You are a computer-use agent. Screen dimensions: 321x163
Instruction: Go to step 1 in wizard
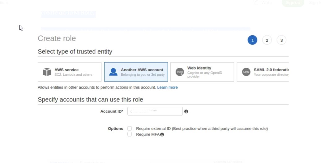pos(252,40)
